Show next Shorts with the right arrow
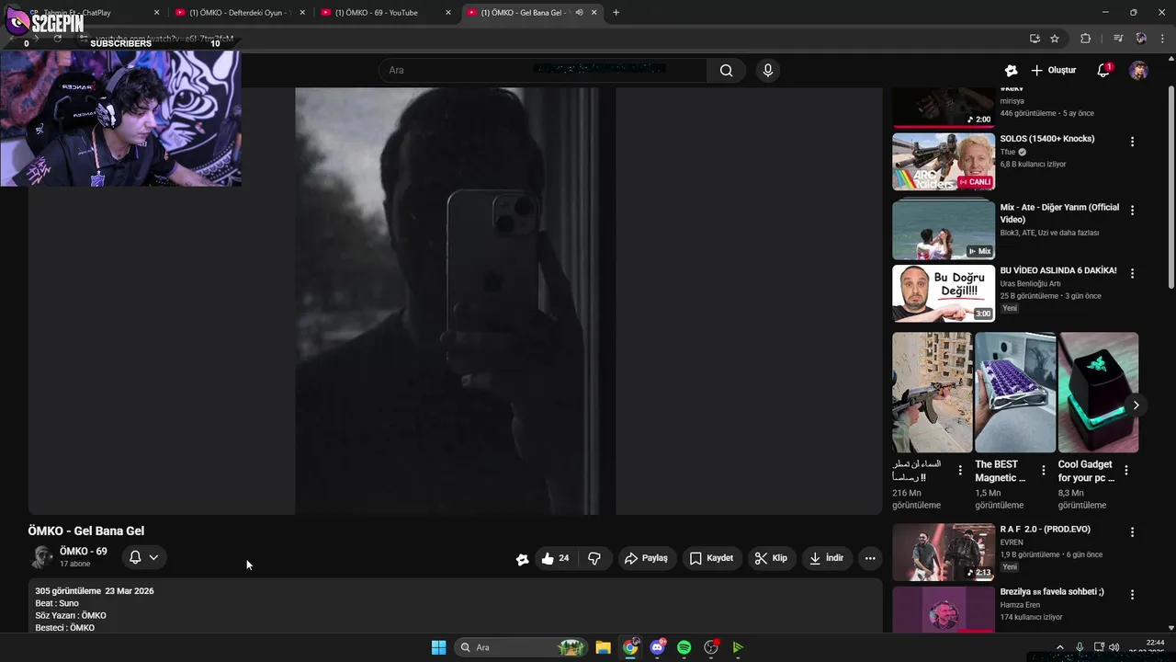The image size is (1176, 662). (1136, 405)
